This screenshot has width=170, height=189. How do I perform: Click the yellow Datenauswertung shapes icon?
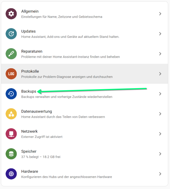11,114
